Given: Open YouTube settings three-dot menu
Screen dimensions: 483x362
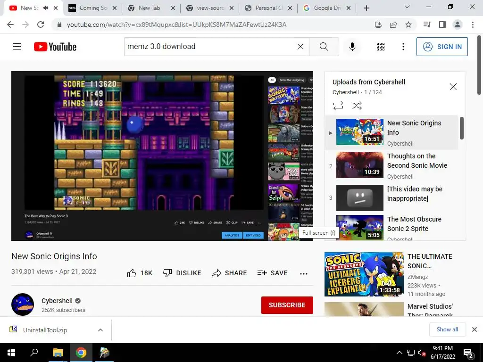Looking at the screenshot, I should 403,47.
